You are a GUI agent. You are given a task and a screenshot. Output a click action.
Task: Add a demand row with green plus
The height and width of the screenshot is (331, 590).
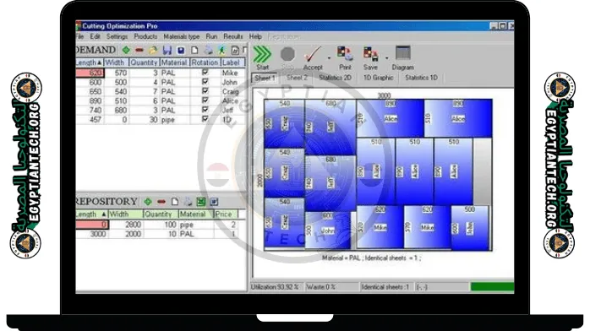point(126,50)
